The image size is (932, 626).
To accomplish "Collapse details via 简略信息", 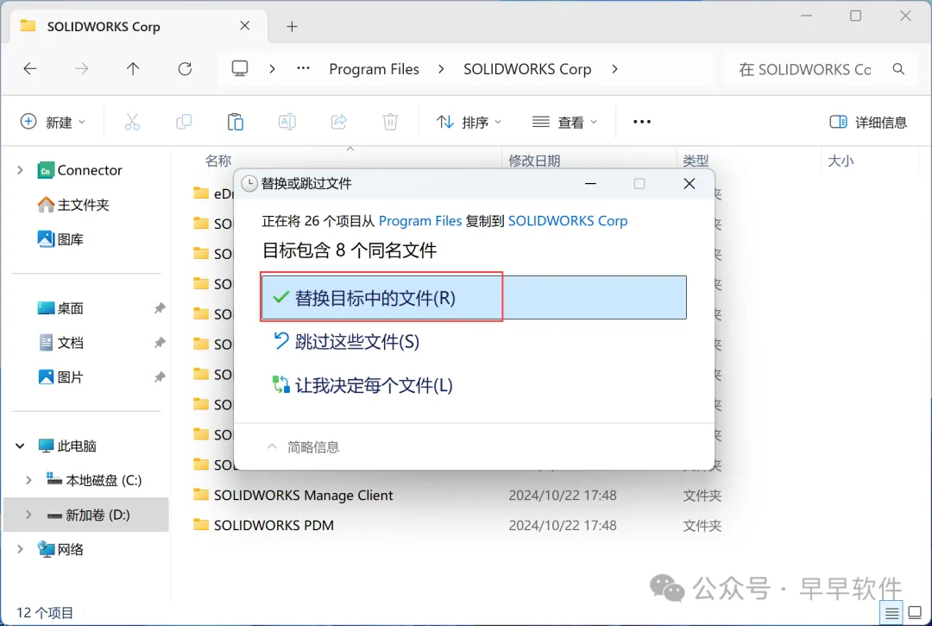I will 303,447.
